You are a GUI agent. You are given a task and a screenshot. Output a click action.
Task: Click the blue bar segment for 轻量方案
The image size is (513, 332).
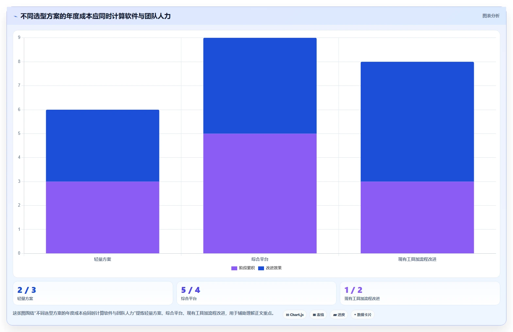103,146
